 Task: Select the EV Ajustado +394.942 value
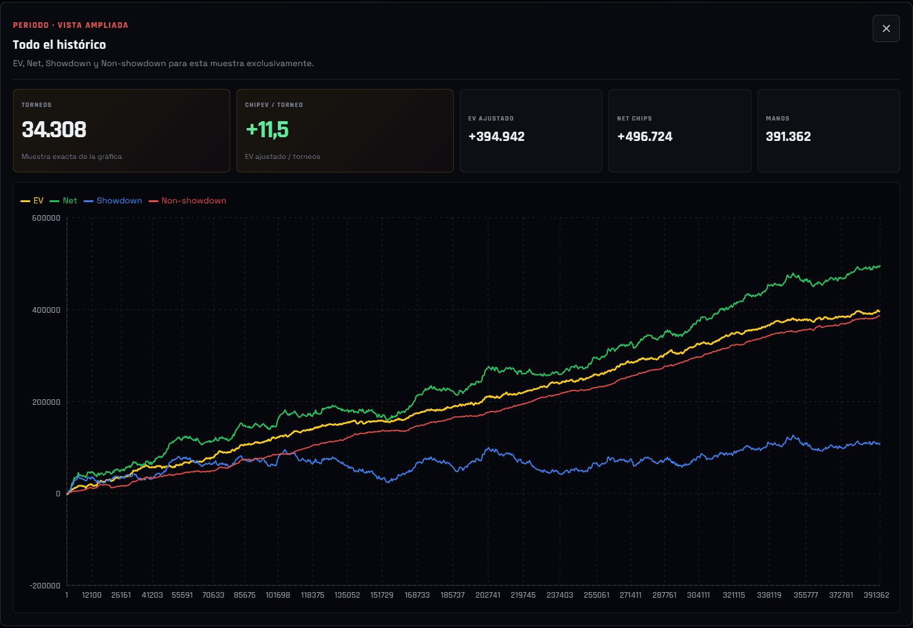click(x=496, y=137)
